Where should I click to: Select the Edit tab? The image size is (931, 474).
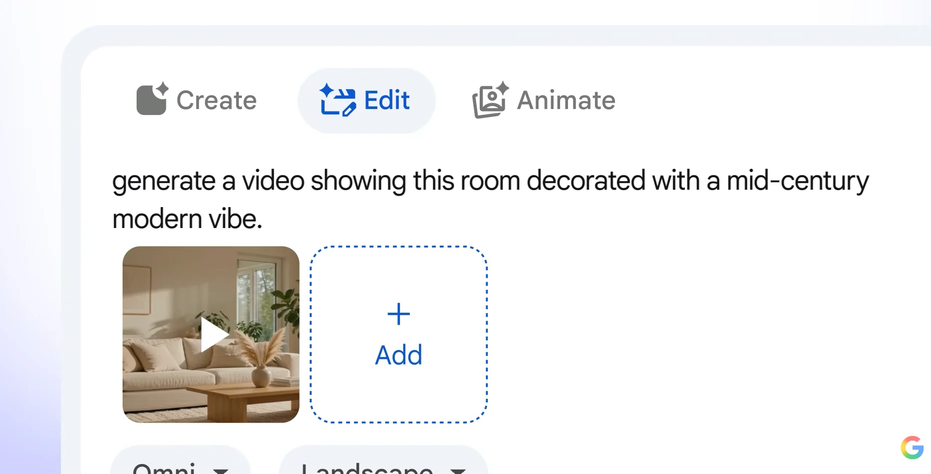pyautogui.click(x=367, y=100)
